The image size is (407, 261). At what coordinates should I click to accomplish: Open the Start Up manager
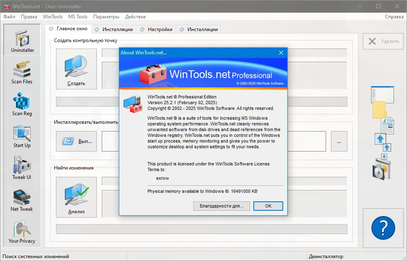click(22, 136)
